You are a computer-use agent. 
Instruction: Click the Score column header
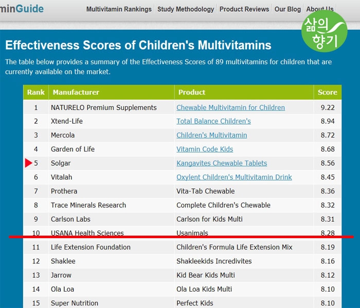click(328, 92)
